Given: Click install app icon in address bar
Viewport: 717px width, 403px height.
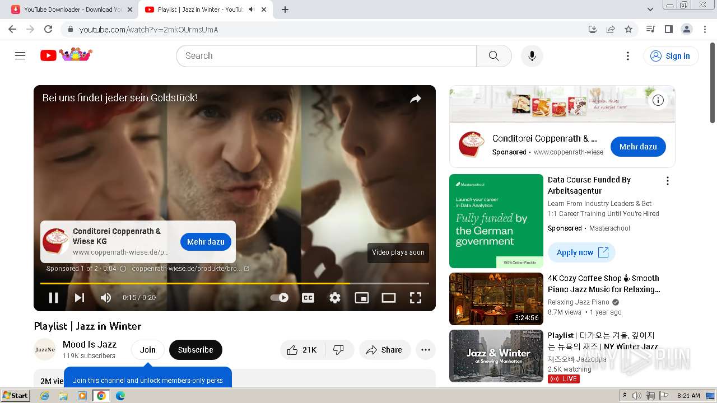Looking at the screenshot, I should click(x=593, y=29).
